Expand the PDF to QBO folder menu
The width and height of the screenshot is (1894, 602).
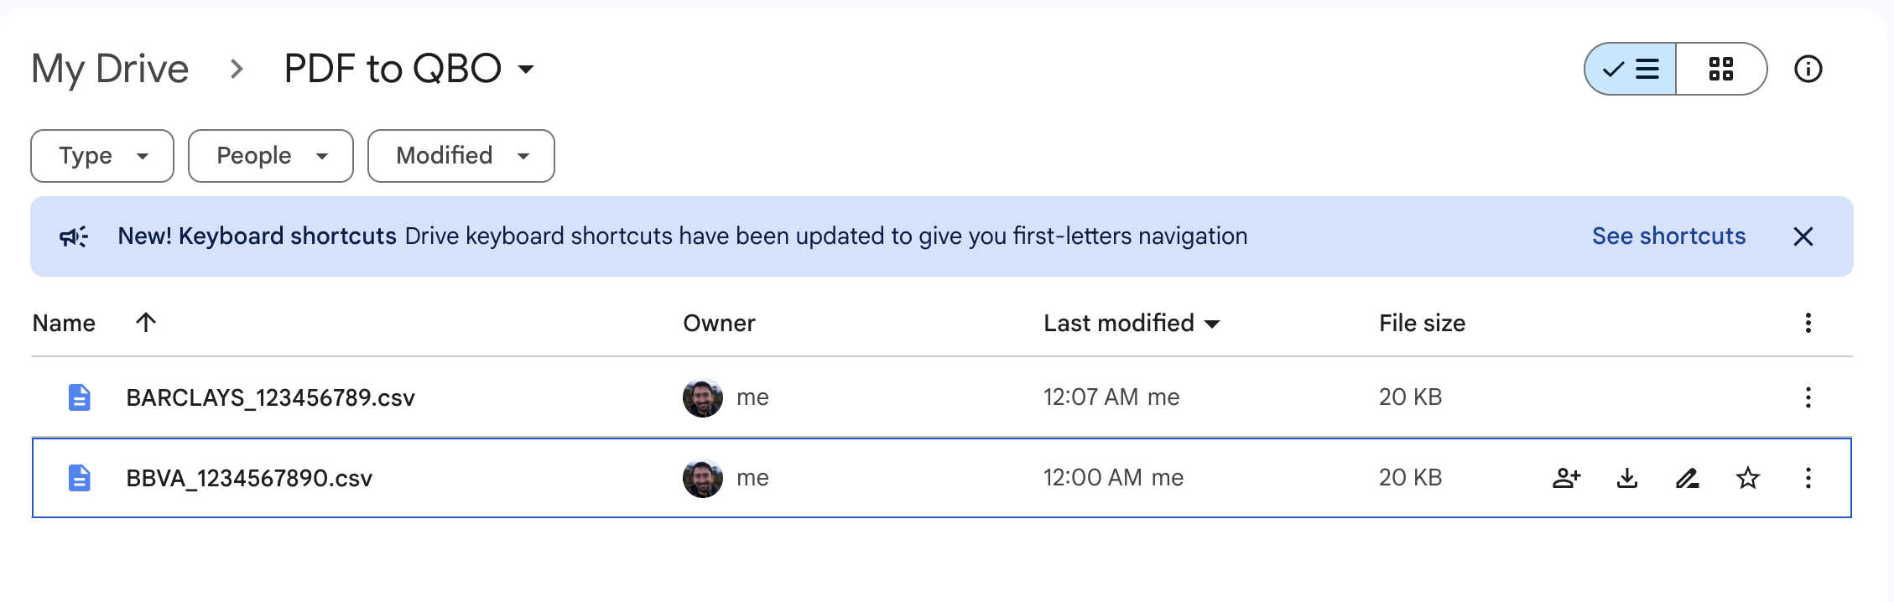point(526,69)
